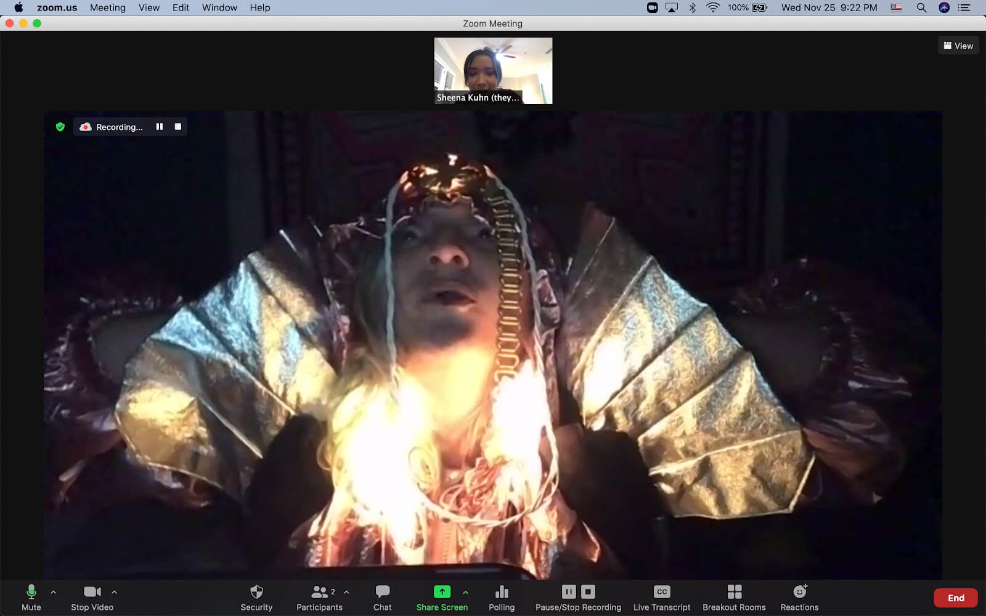The image size is (986, 616).
Task: Stop recording in bottom toolbar
Action: (589, 592)
